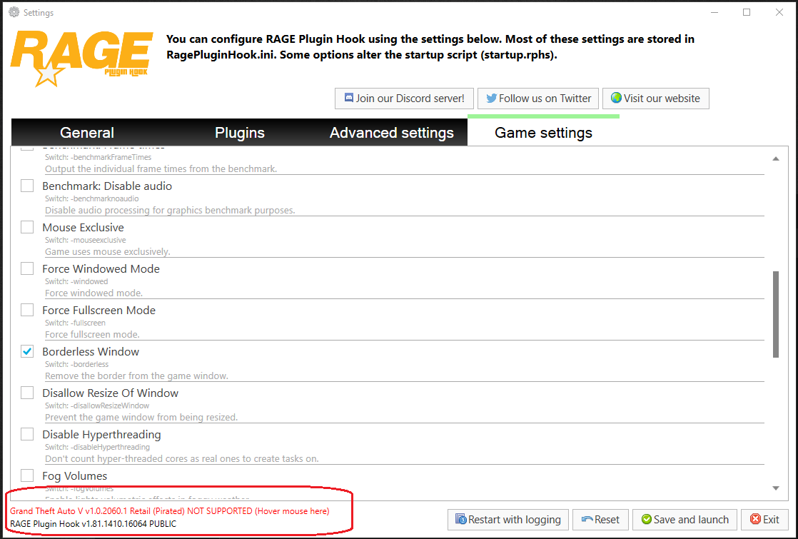Image resolution: width=798 pixels, height=539 pixels.
Task: Enable Benchmark: Disable audio checkbox
Action: coord(27,186)
